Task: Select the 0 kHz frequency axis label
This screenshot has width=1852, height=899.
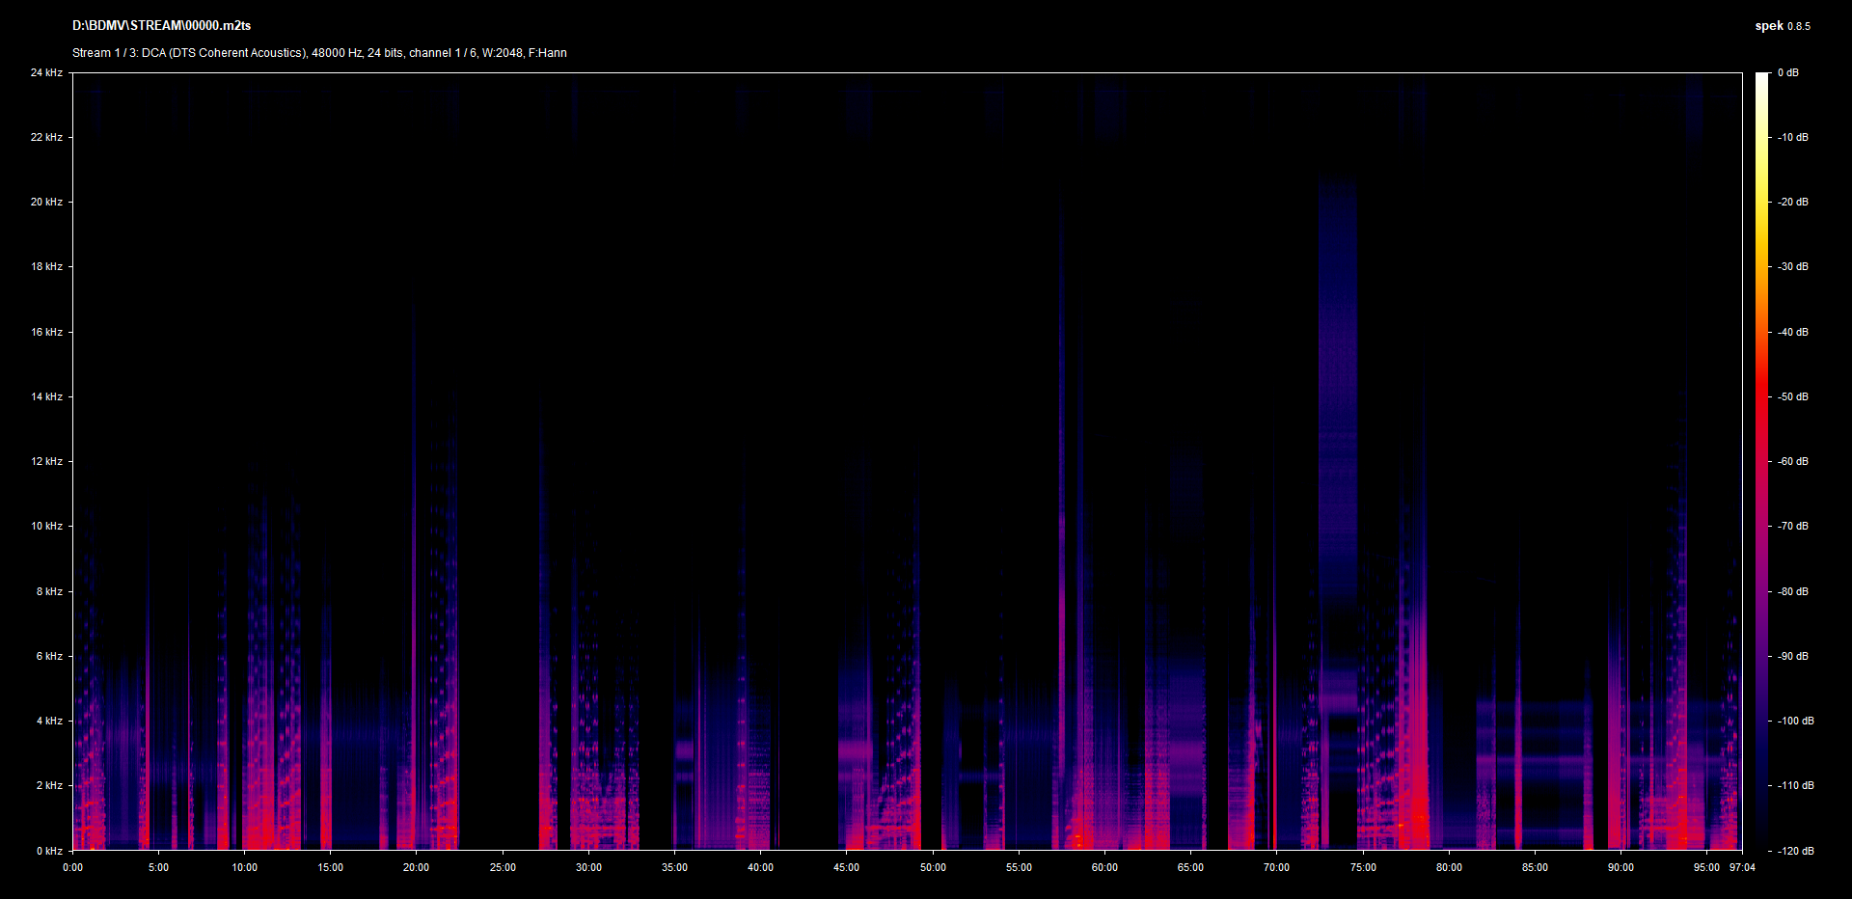Action: point(49,851)
